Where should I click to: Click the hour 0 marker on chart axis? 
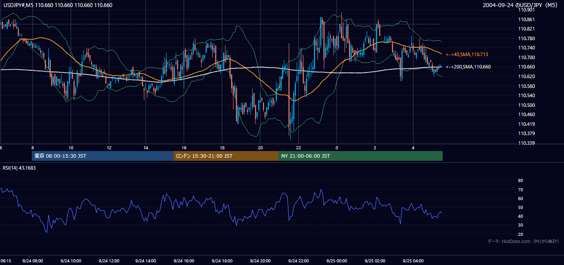pyautogui.click(x=337, y=148)
